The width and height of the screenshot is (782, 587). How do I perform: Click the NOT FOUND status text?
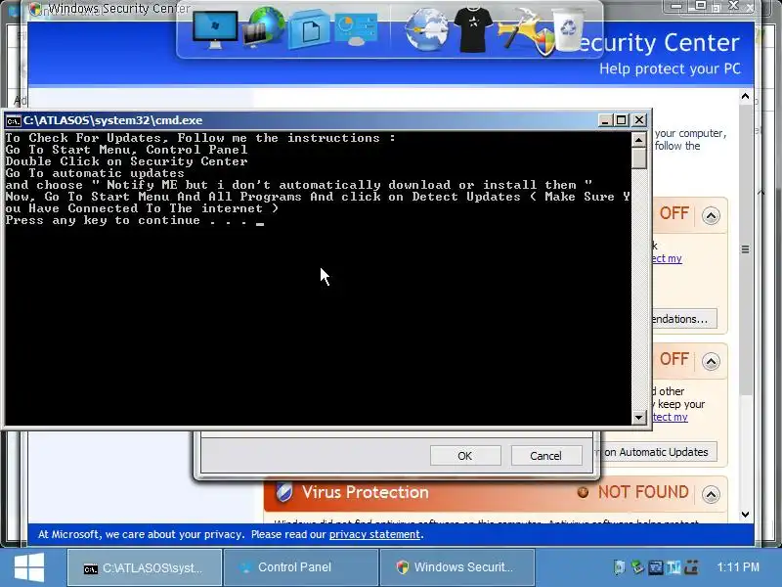click(643, 492)
